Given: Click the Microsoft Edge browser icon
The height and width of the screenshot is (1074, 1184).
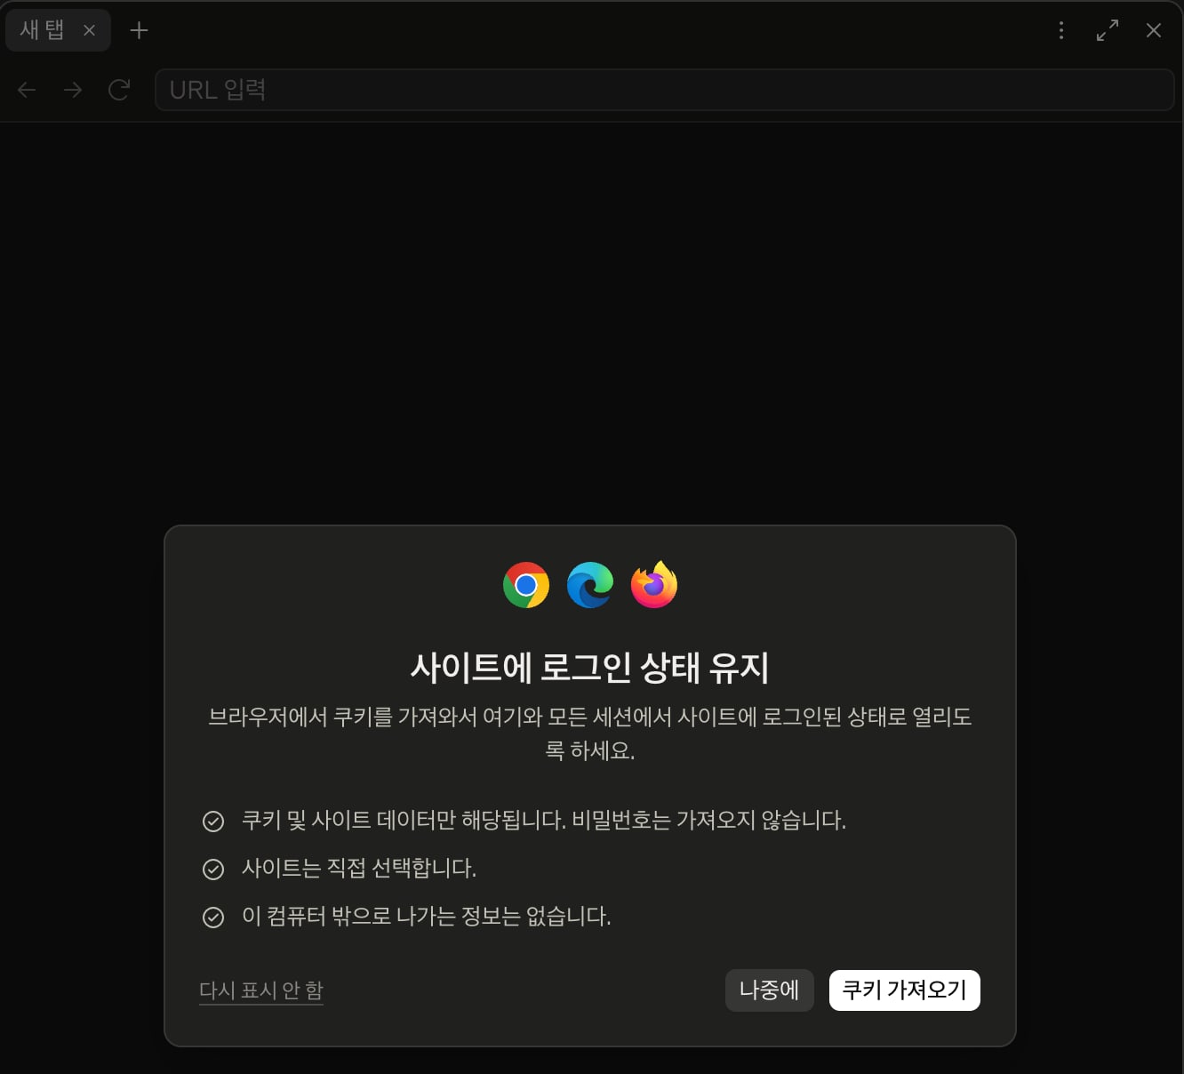Looking at the screenshot, I should coord(590,585).
